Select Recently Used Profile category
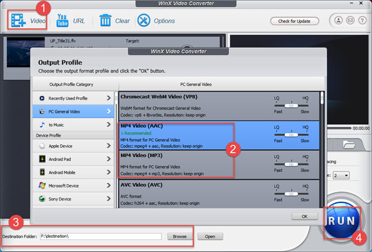Image resolution: width=372 pixels, height=252 pixels. point(73,98)
